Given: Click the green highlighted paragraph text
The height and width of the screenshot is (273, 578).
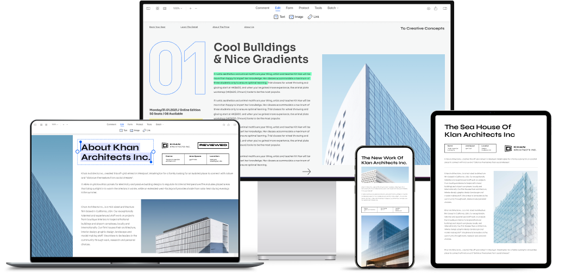Looking at the screenshot, I should pyautogui.click(x=262, y=79).
